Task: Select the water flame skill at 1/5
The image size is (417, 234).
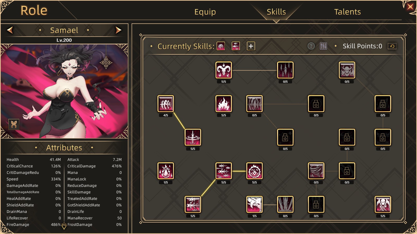Action: pyautogui.click(x=165, y=171)
